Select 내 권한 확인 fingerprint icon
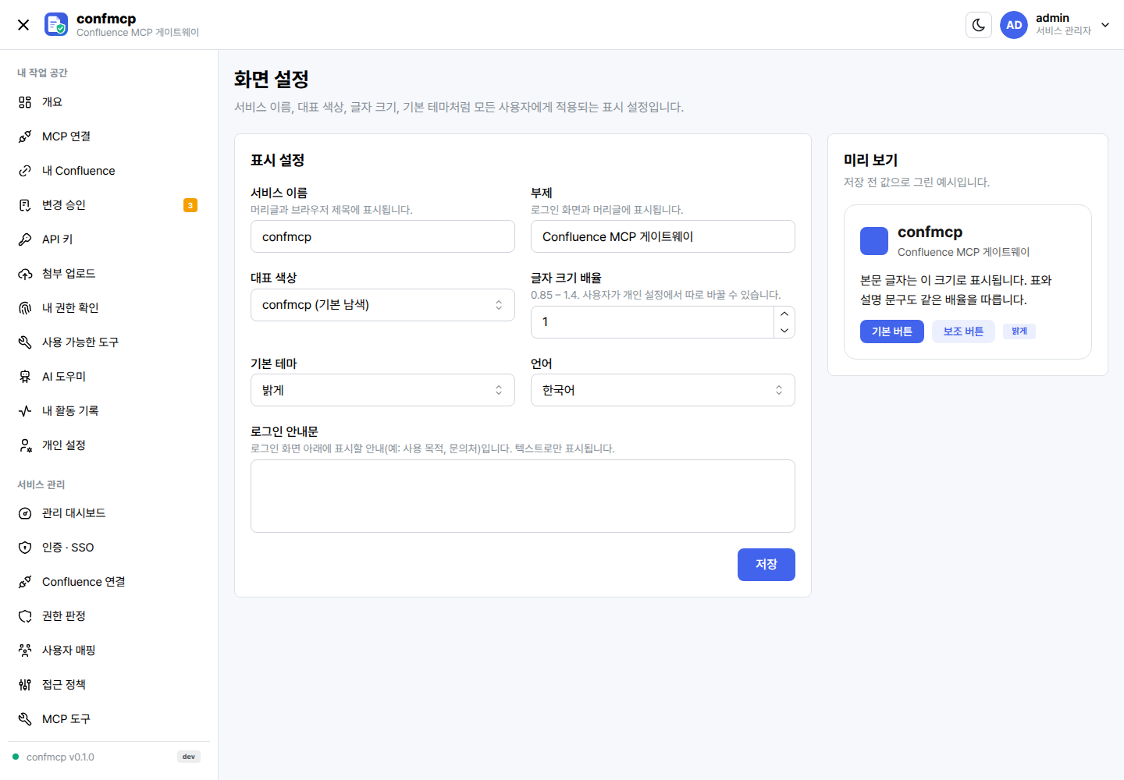The width and height of the screenshot is (1124, 780). pos(25,308)
